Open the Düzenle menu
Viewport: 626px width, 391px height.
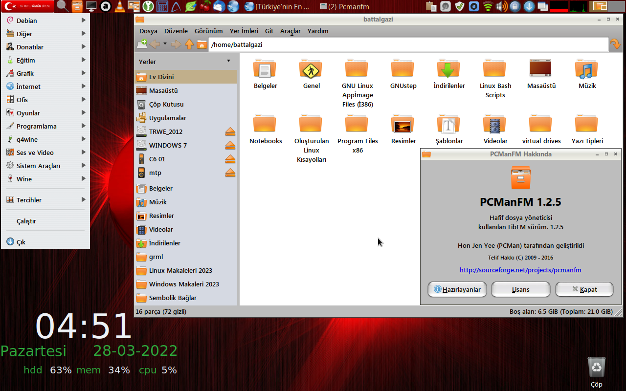click(x=176, y=31)
